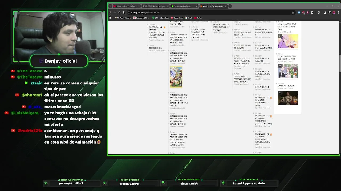Click the Benjav_oficial Twitch name badge
This screenshot has height=191, width=341.
pyautogui.click(x=59, y=61)
